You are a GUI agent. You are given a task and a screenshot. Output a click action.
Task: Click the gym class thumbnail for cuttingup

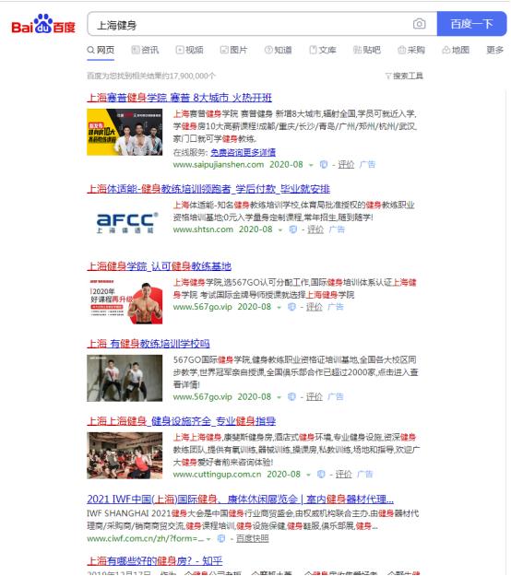coord(125,455)
